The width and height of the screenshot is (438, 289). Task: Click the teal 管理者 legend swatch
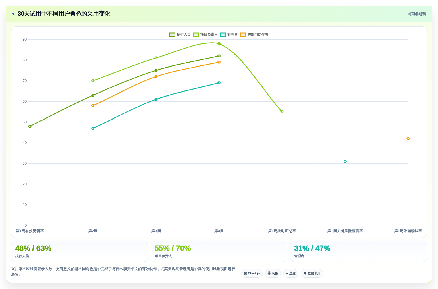[223, 35]
